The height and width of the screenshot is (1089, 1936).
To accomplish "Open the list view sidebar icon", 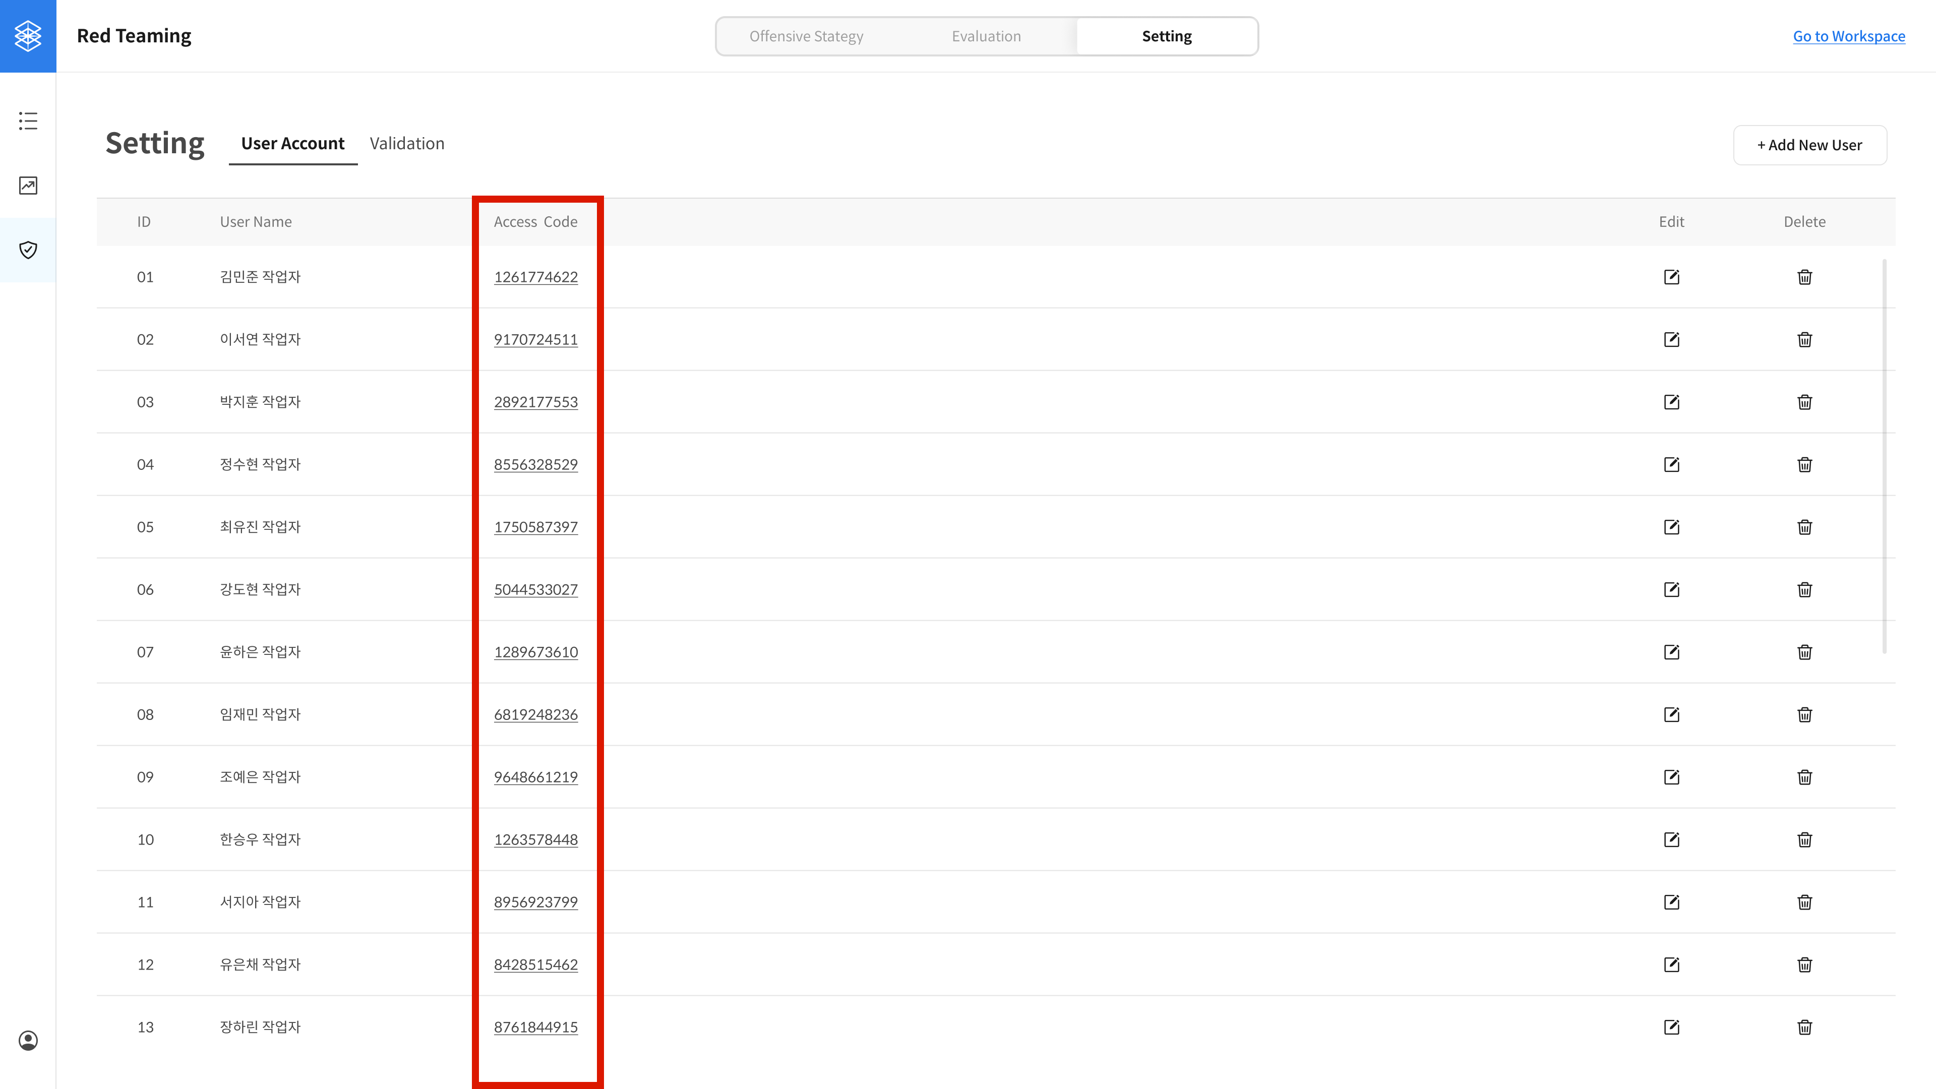I will [28, 121].
